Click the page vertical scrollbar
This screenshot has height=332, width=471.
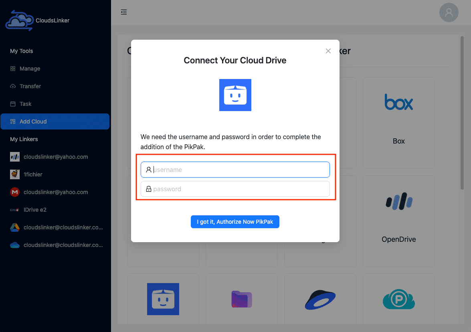point(462,113)
